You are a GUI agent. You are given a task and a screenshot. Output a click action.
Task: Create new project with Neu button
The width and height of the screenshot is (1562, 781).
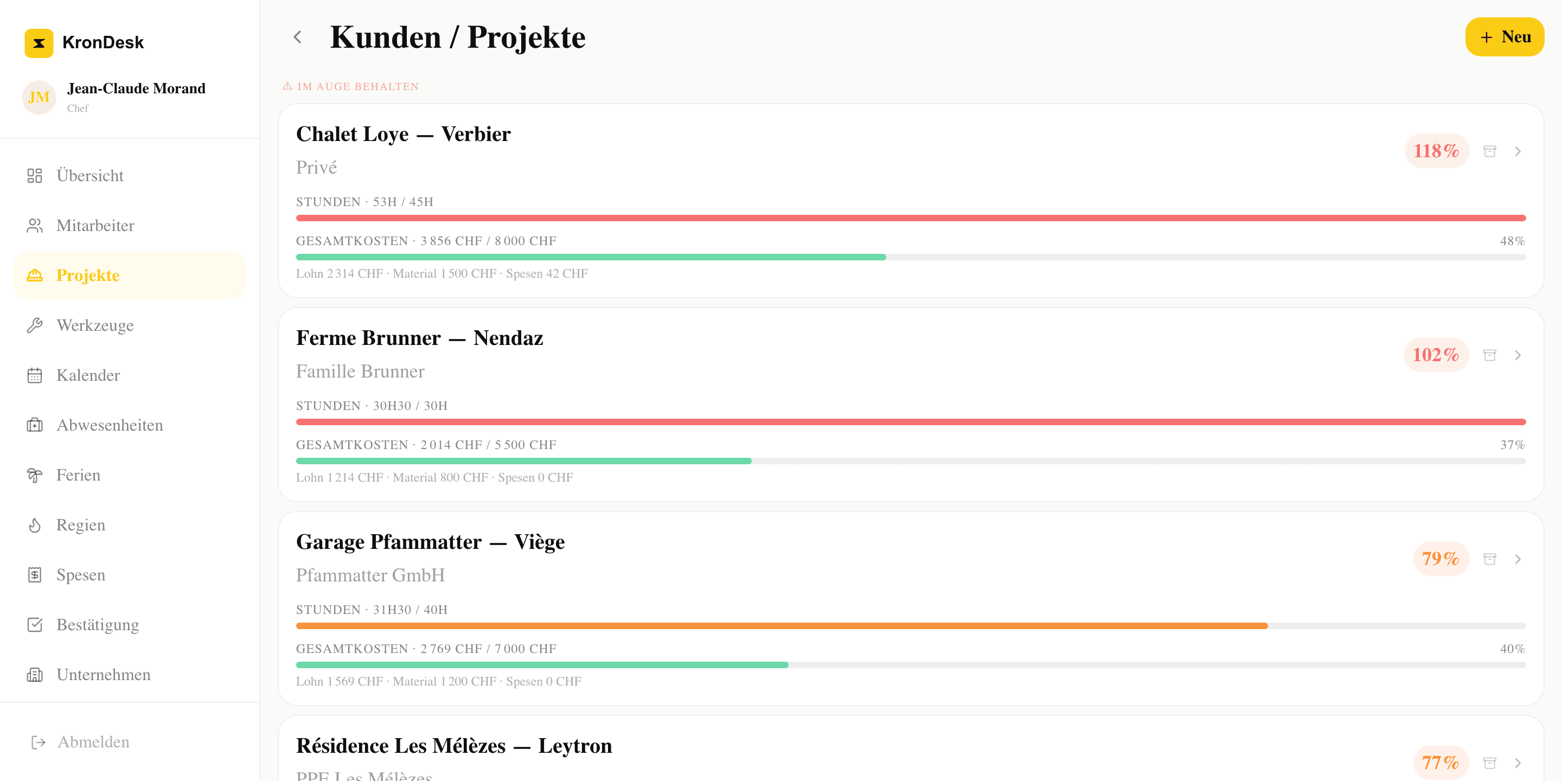click(1505, 37)
